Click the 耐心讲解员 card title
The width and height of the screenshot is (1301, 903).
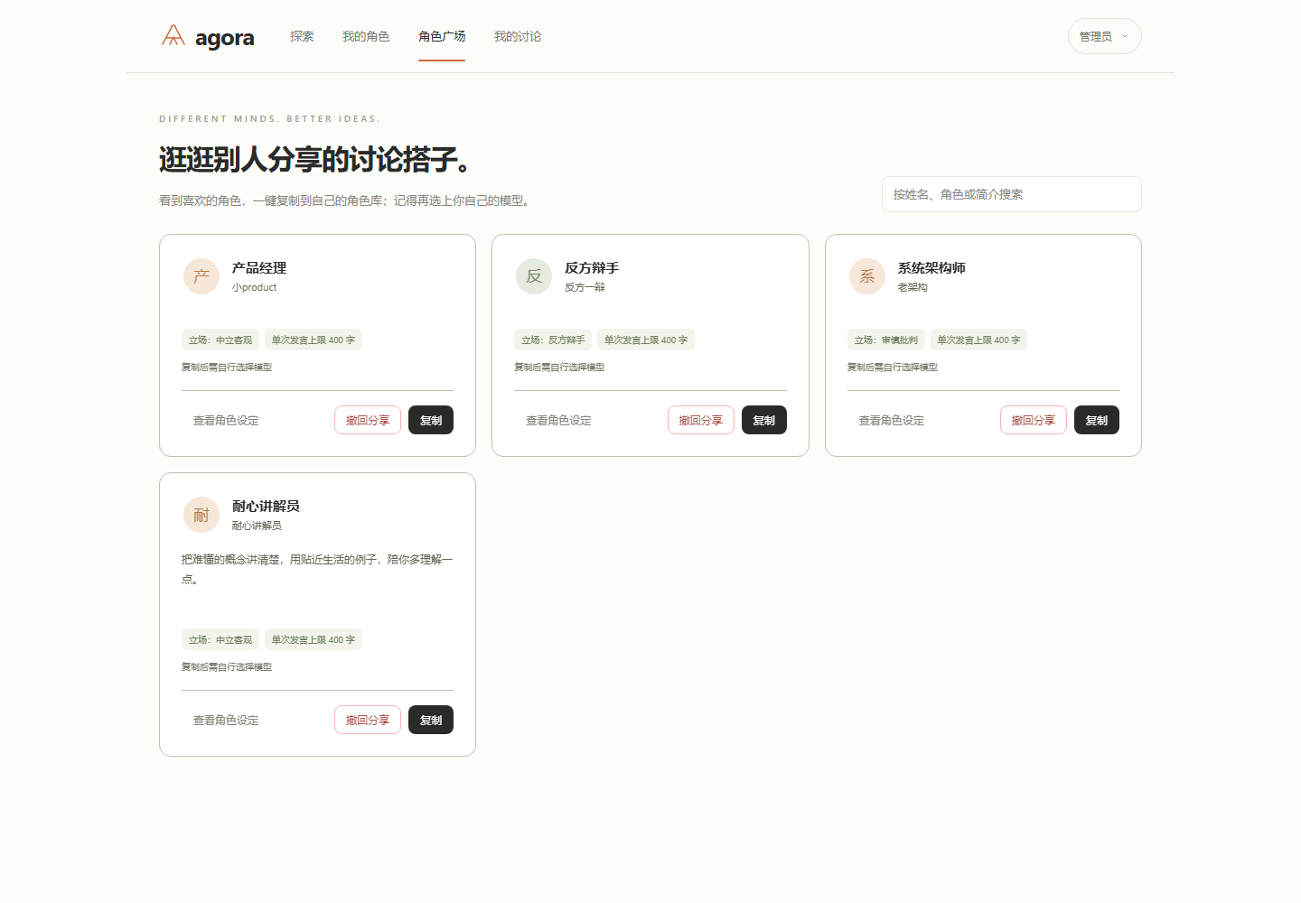[x=266, y=507]
